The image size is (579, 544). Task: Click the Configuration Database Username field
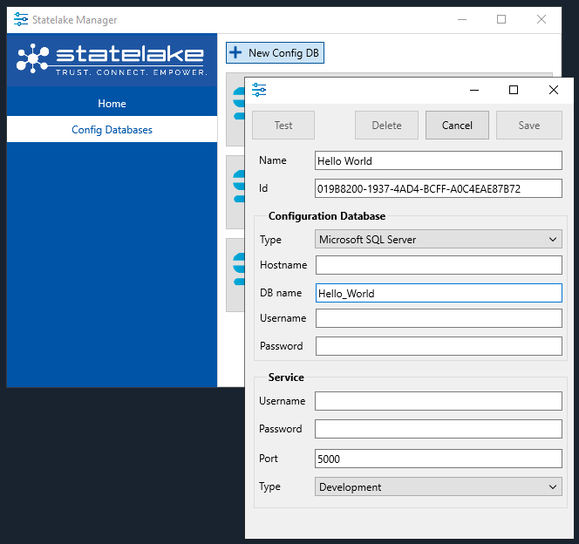point(439,318)
